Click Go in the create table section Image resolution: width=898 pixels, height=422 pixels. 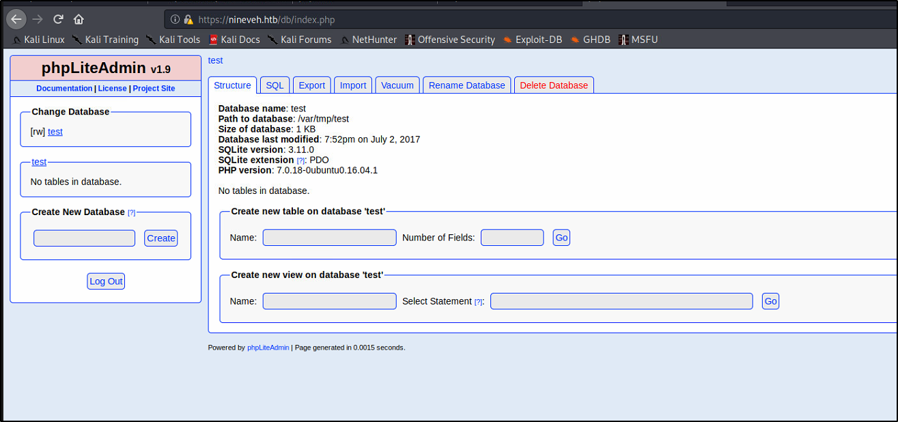tap(561, 238)
